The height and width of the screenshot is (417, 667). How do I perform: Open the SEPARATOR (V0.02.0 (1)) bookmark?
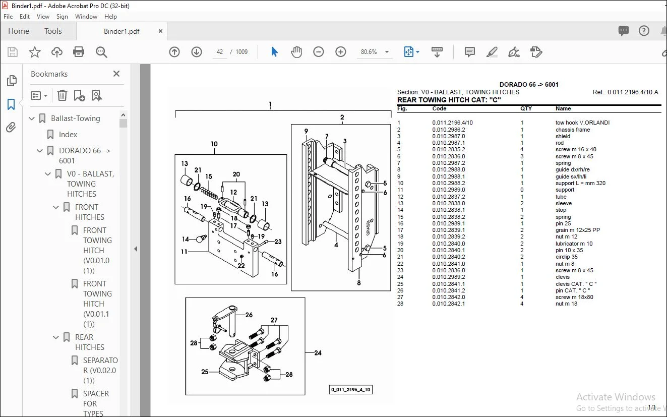[100, 371]
